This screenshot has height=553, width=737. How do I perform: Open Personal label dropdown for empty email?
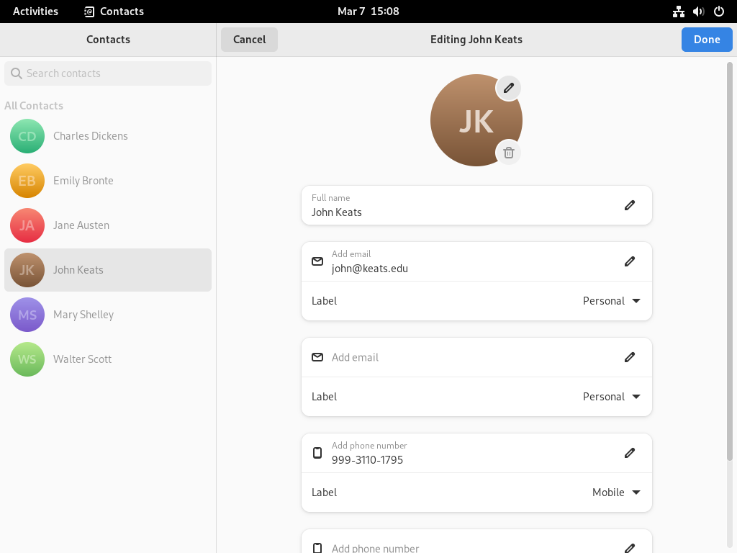(612, 397)
